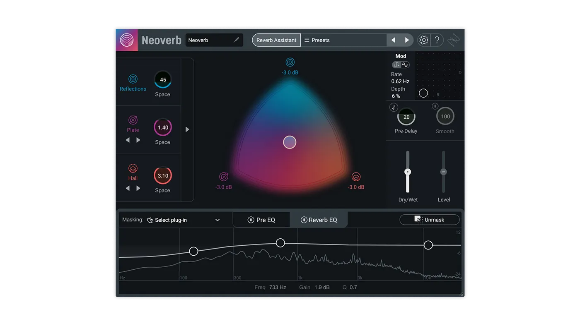Select the EQ node near 733 Hz
580x326 pixels.
click(x=280, y=243)
